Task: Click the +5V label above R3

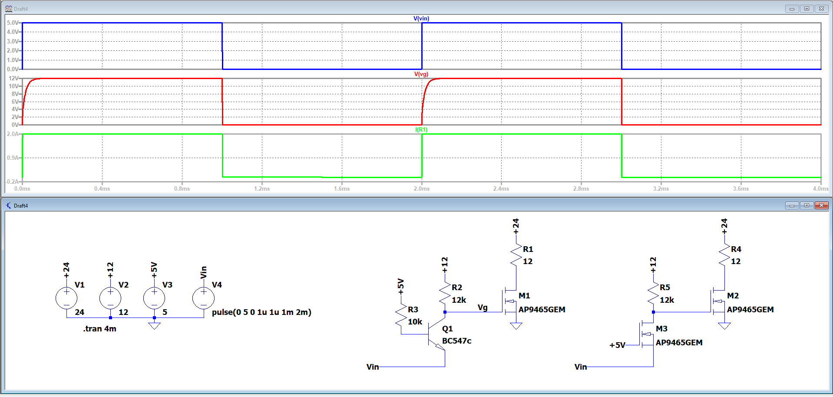Action: 400,286
